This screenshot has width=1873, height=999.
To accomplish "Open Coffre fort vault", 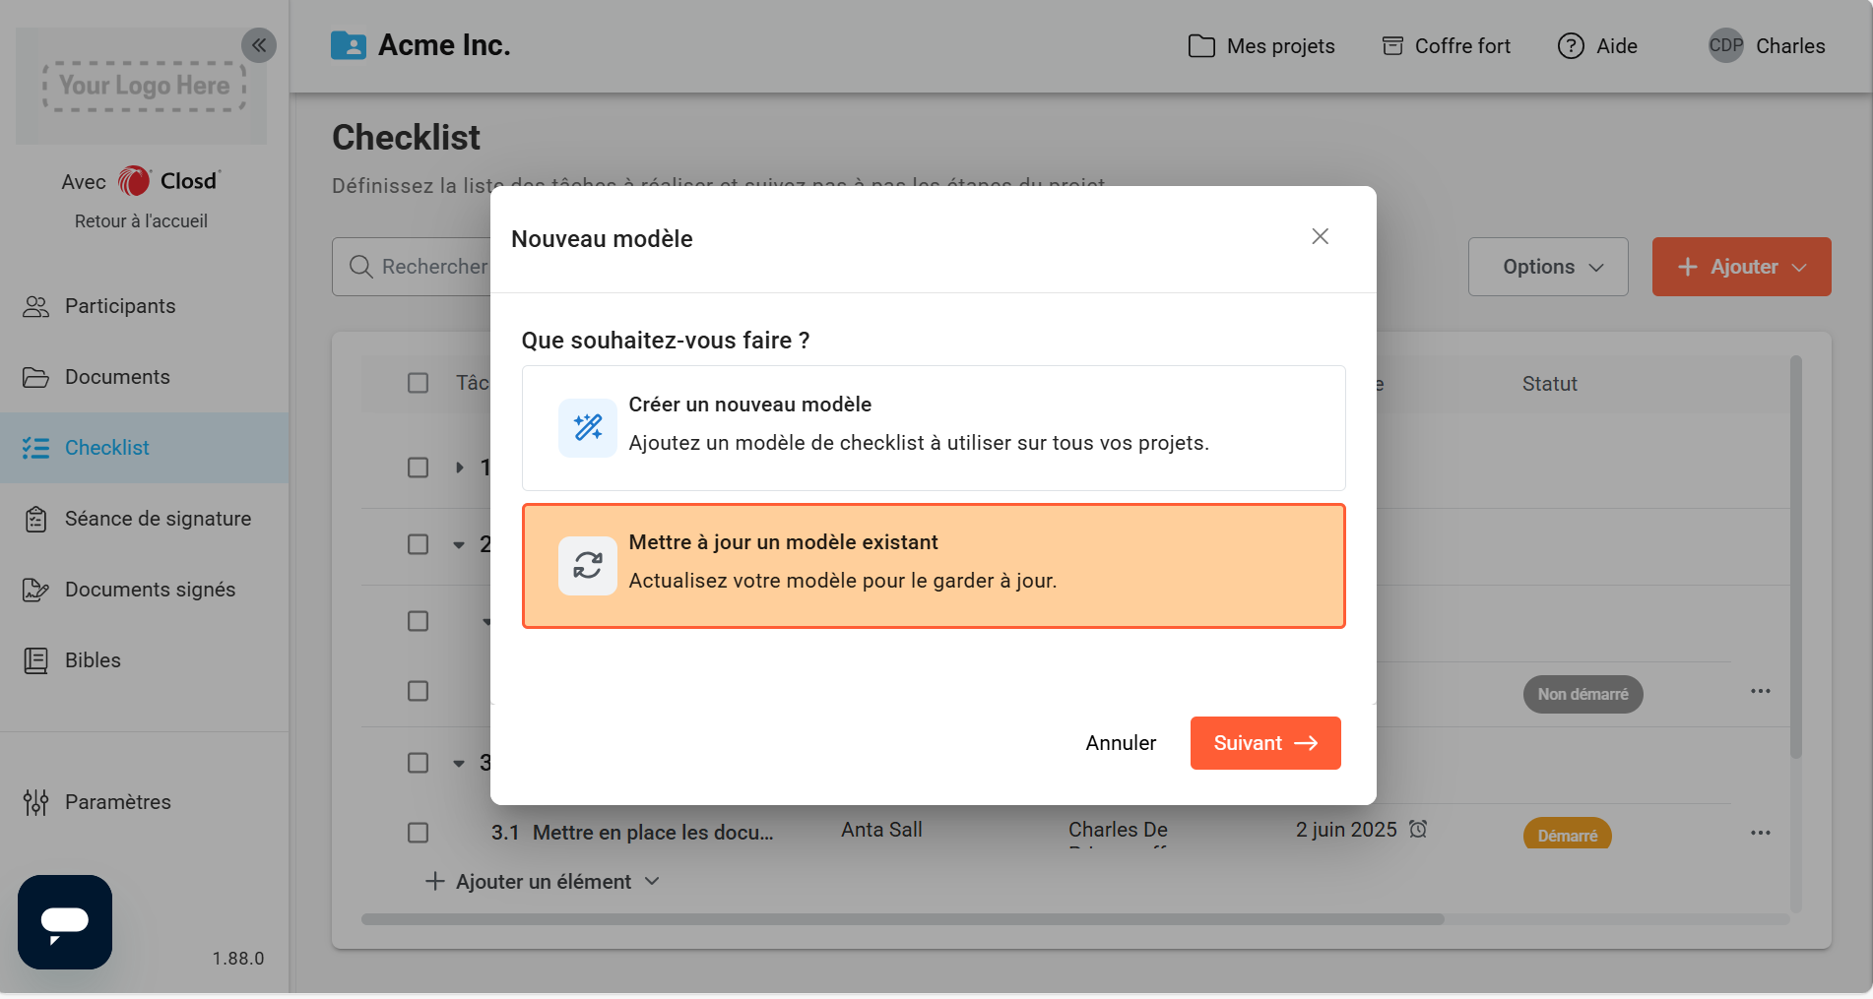I will [x=1446, y=46].
